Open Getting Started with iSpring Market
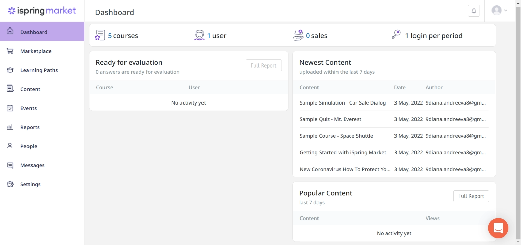521x245 pixels. tap(343, 153)
